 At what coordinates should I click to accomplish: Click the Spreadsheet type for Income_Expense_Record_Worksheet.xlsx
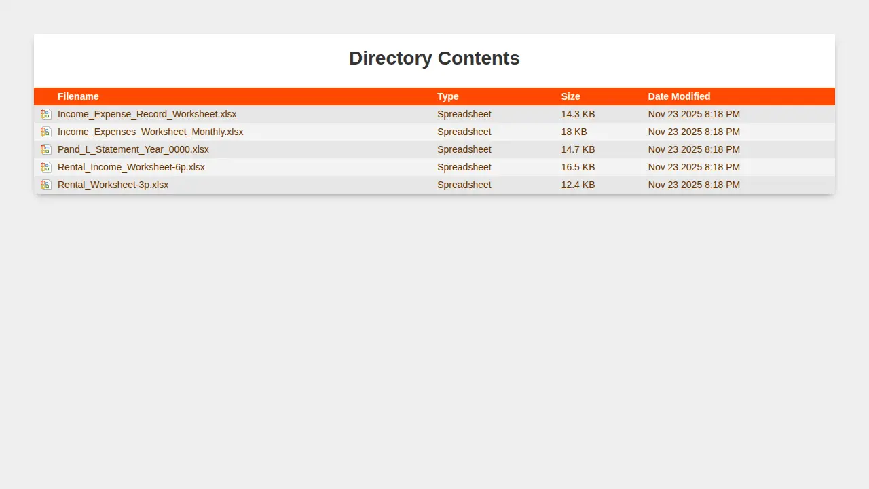[464, 114]
